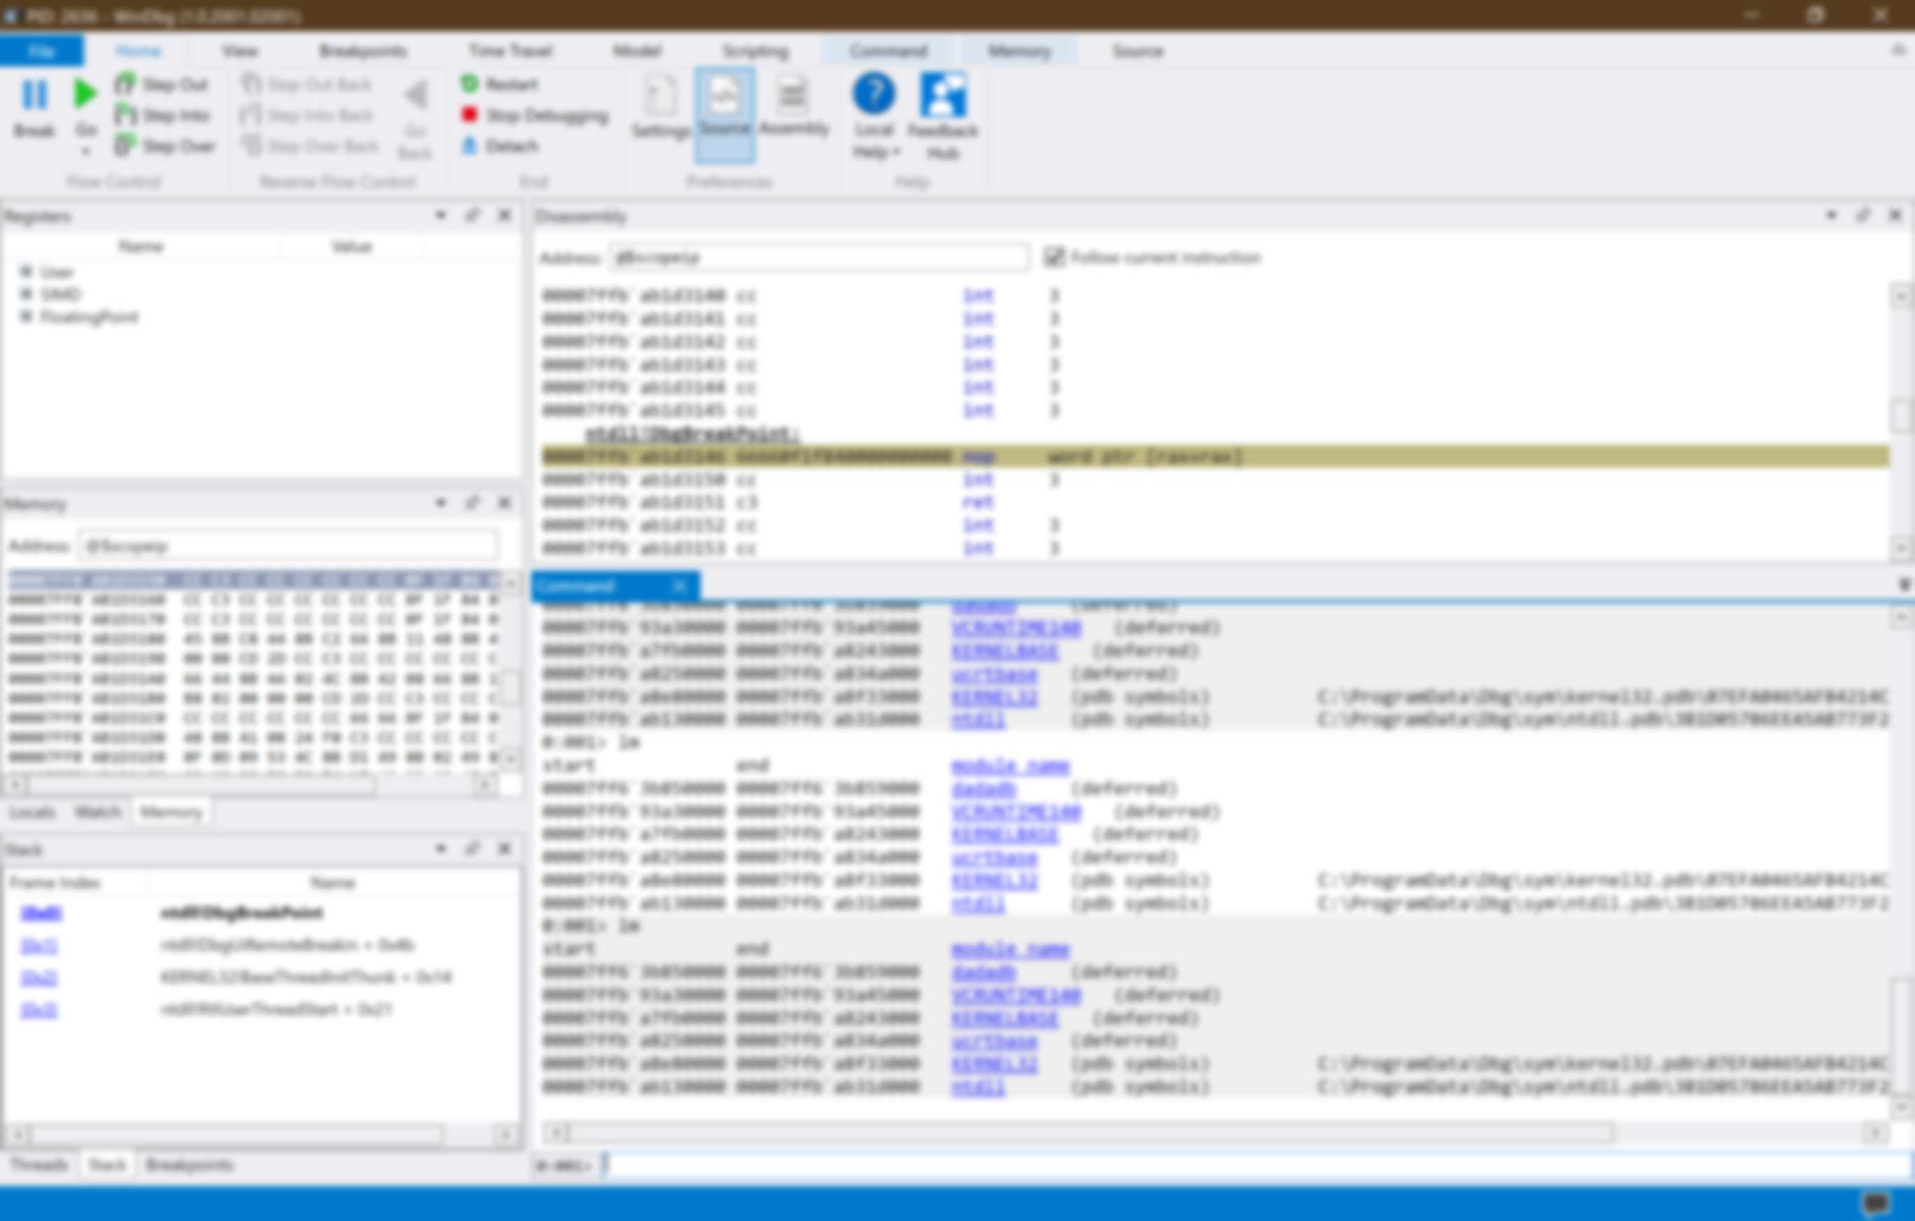1915x1221 pixels.
Task: Switch to the Model ribbon tab
Action: point(637,51)
